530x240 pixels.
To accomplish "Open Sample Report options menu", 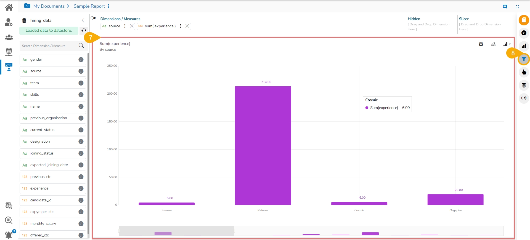I will [108, 6].
